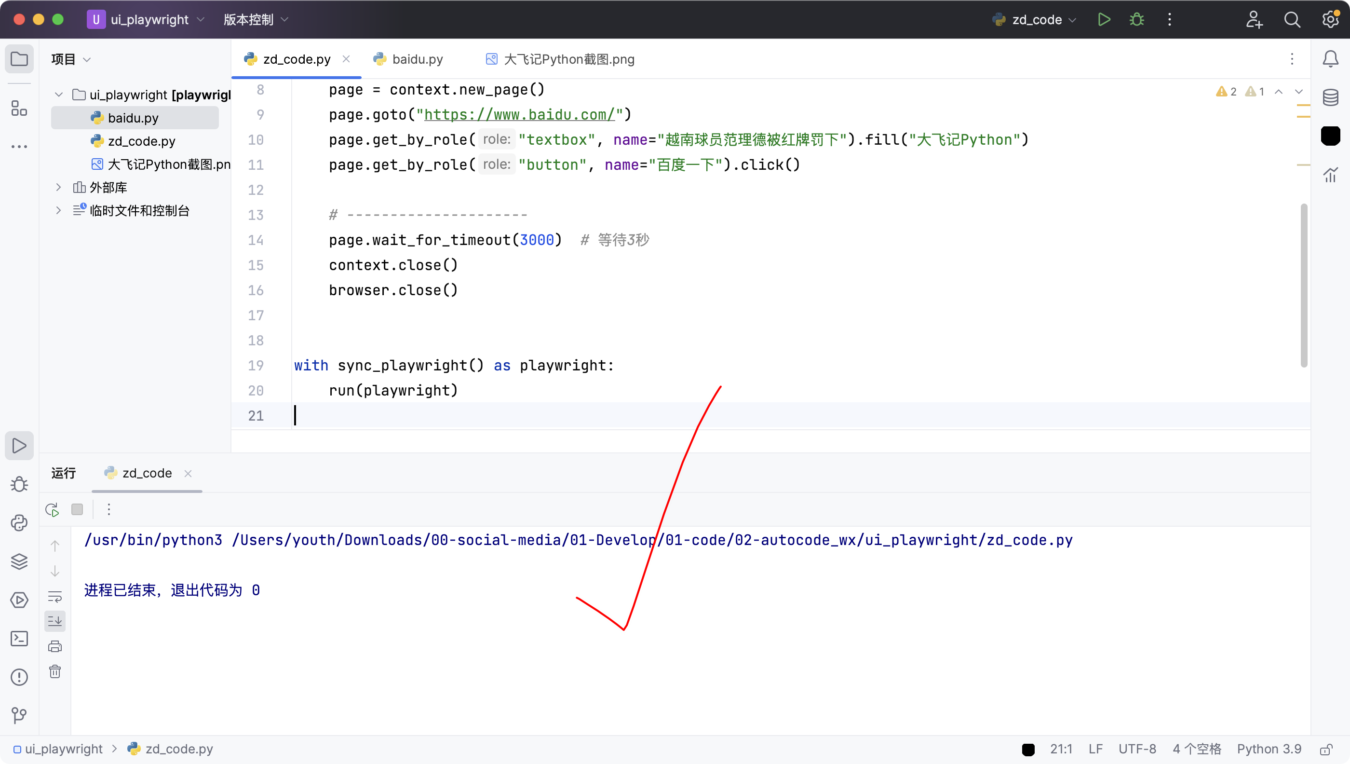Open the Terminal tool window

(x=19, y=638)
